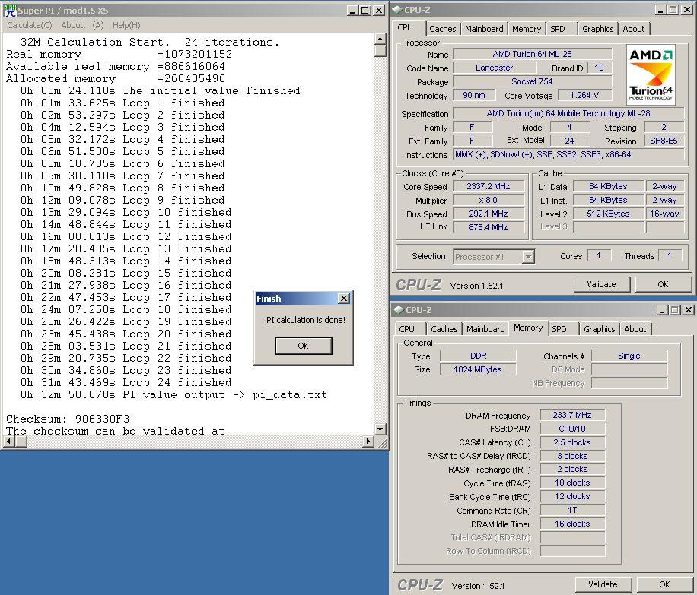Click the CPU-Z icon in top window title bar

(x=397, y=9)
